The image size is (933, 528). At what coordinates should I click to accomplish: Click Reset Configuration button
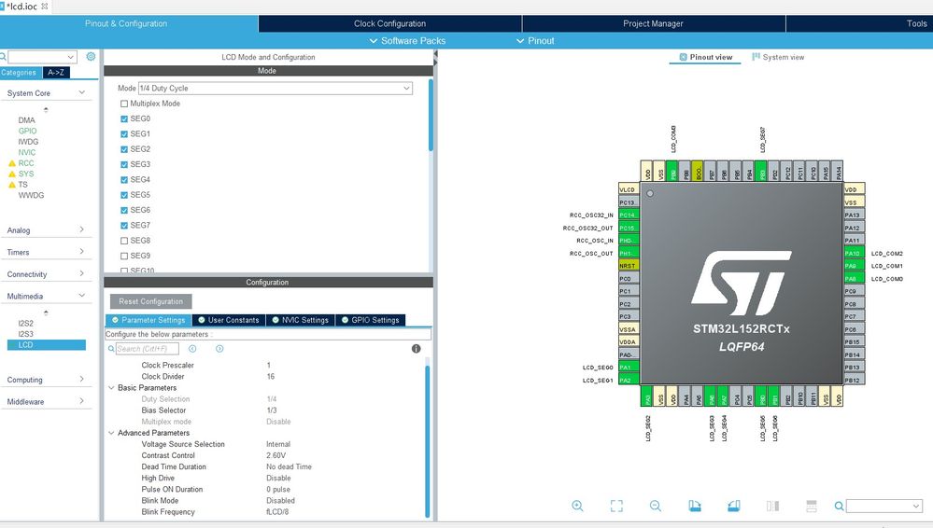pyautogui.click(x=150, y=301)
